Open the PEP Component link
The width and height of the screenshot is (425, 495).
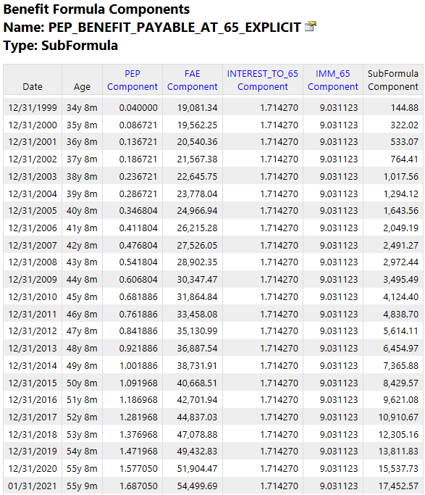(x=132, y=80)
